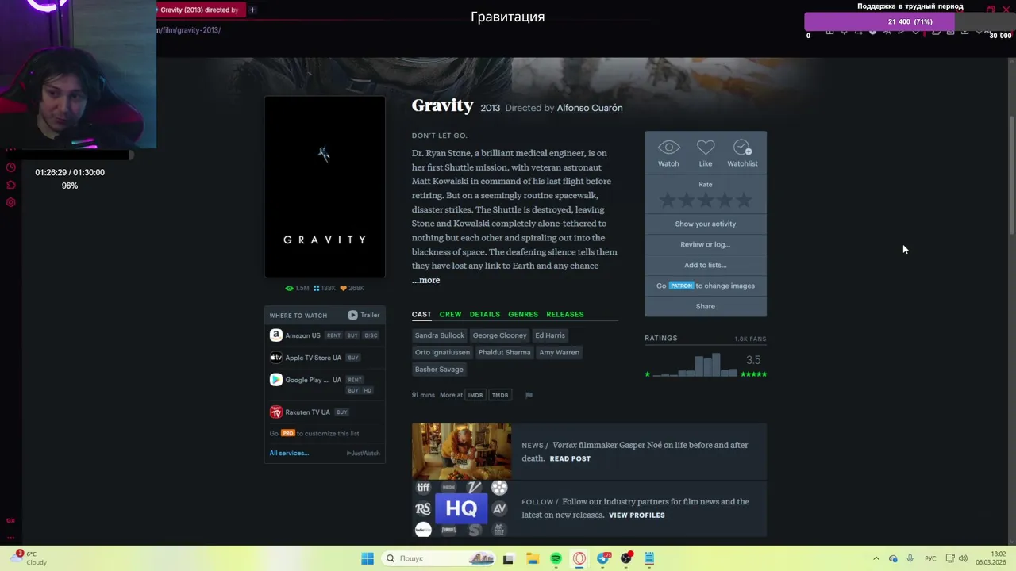
Task: Rate the film using the stars row
Action: [706, 201]
